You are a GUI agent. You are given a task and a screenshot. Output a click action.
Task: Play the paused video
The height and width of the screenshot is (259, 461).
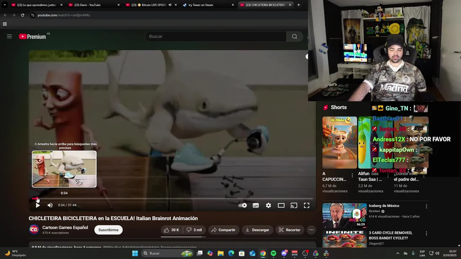(x=38, y=205)
